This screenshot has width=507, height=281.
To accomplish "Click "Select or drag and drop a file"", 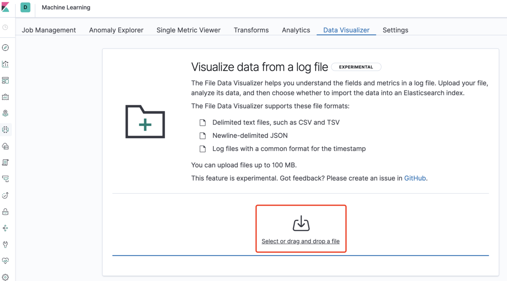I will tap(300, 241).
